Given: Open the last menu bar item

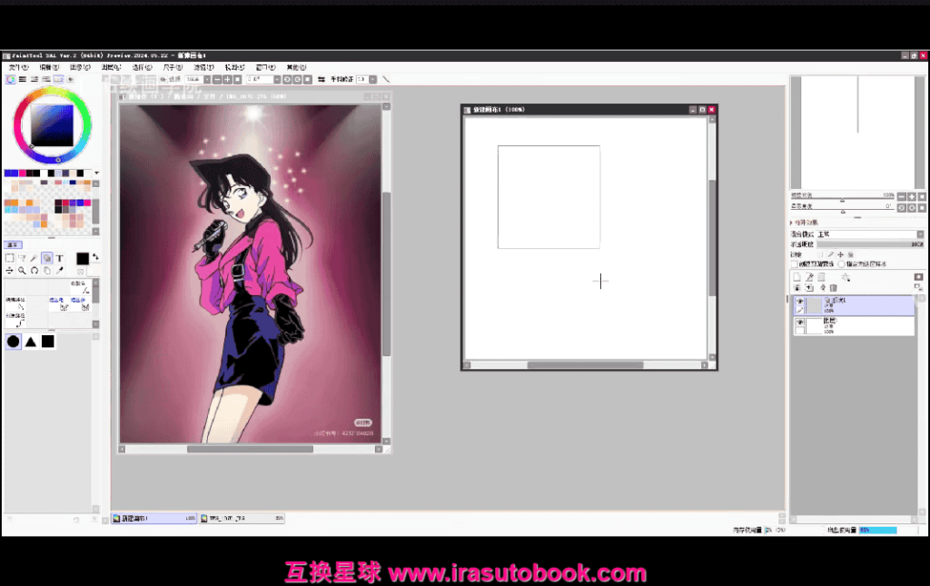Looking at the screenshot, I should click(x=296, y=67).
